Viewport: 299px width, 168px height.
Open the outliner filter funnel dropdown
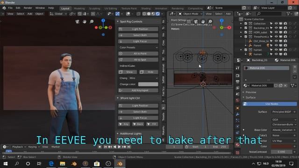[x=290, y=14]
